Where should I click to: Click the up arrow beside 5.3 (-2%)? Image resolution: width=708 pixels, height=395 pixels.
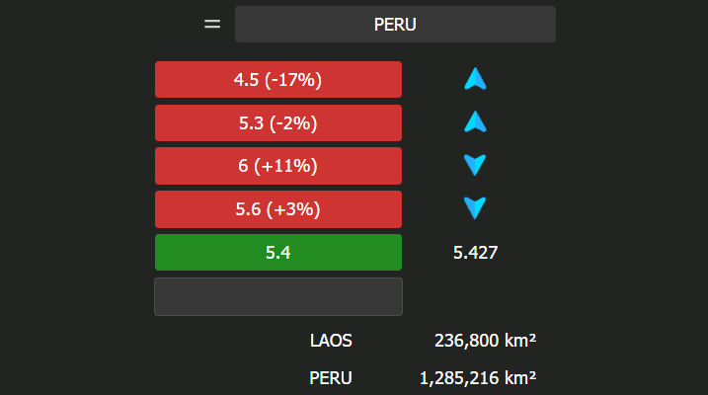(476, 122)
